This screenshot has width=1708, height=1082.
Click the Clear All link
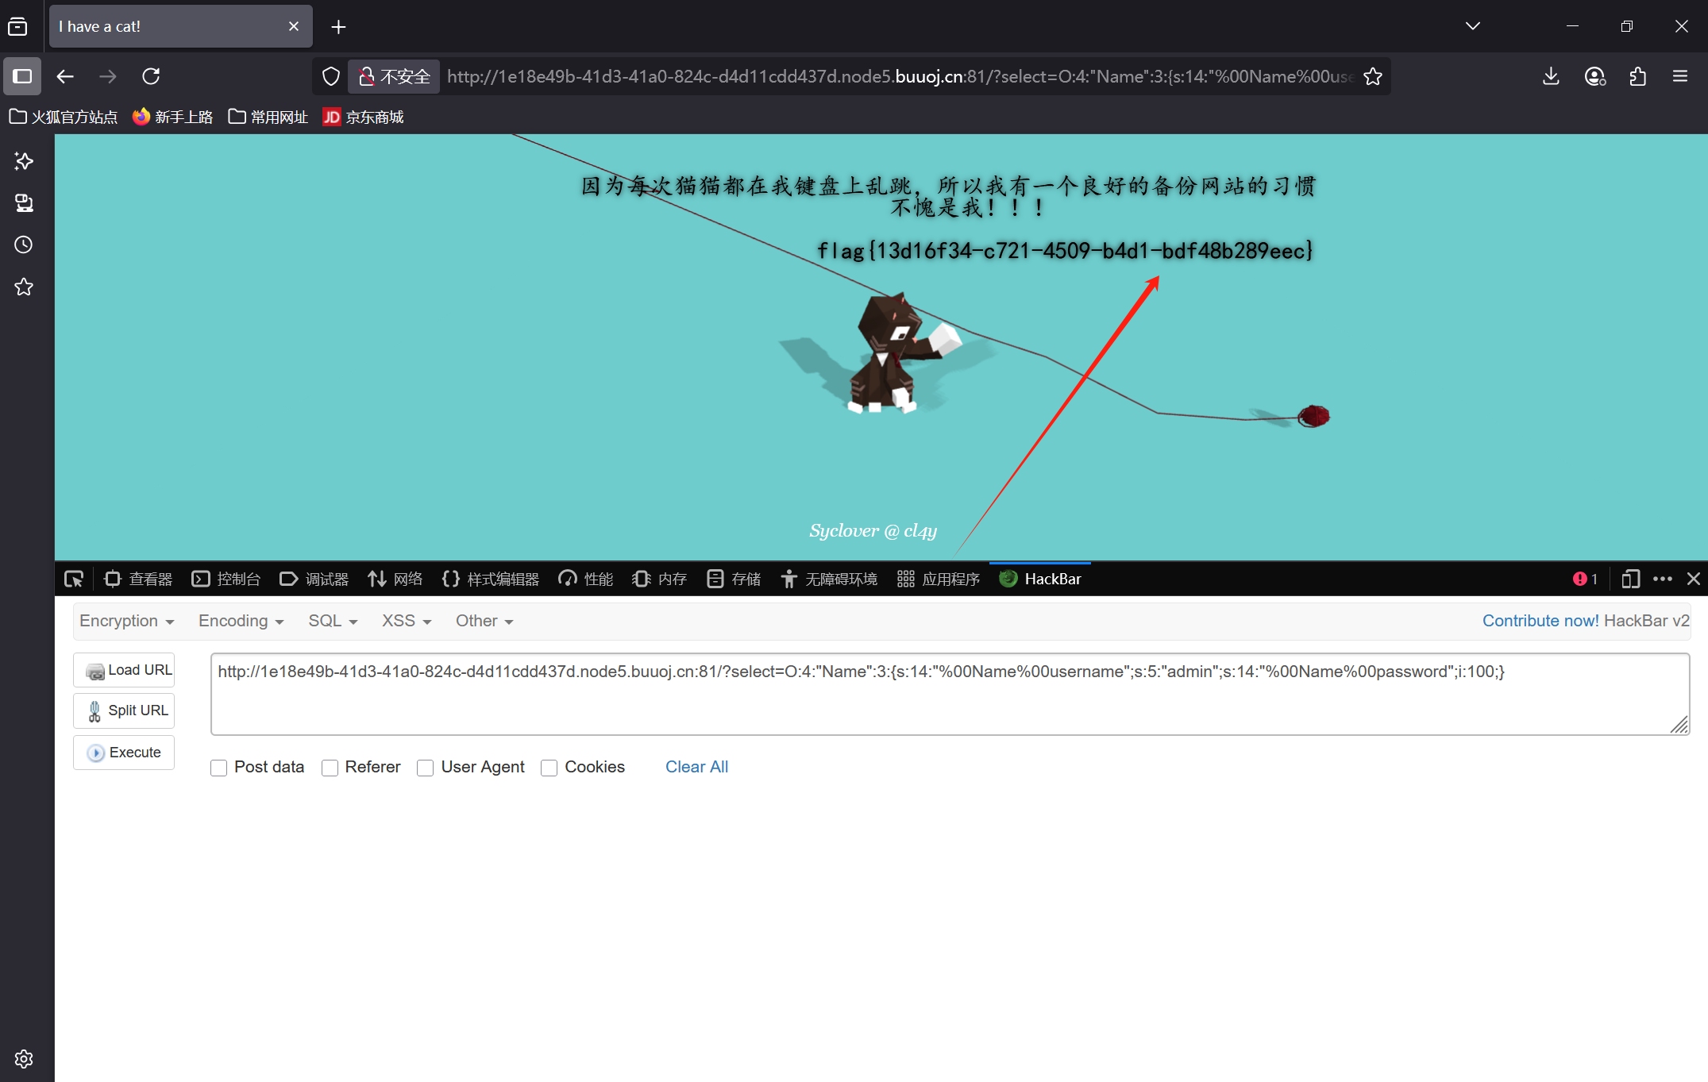pyautogui.click(x=696, y=767)
